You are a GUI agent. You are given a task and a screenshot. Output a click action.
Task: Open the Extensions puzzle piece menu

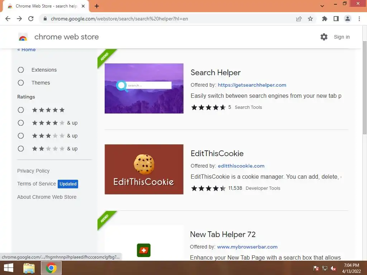[324, 19]
